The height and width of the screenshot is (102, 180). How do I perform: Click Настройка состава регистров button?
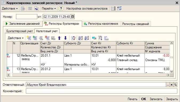click(87, 8)
